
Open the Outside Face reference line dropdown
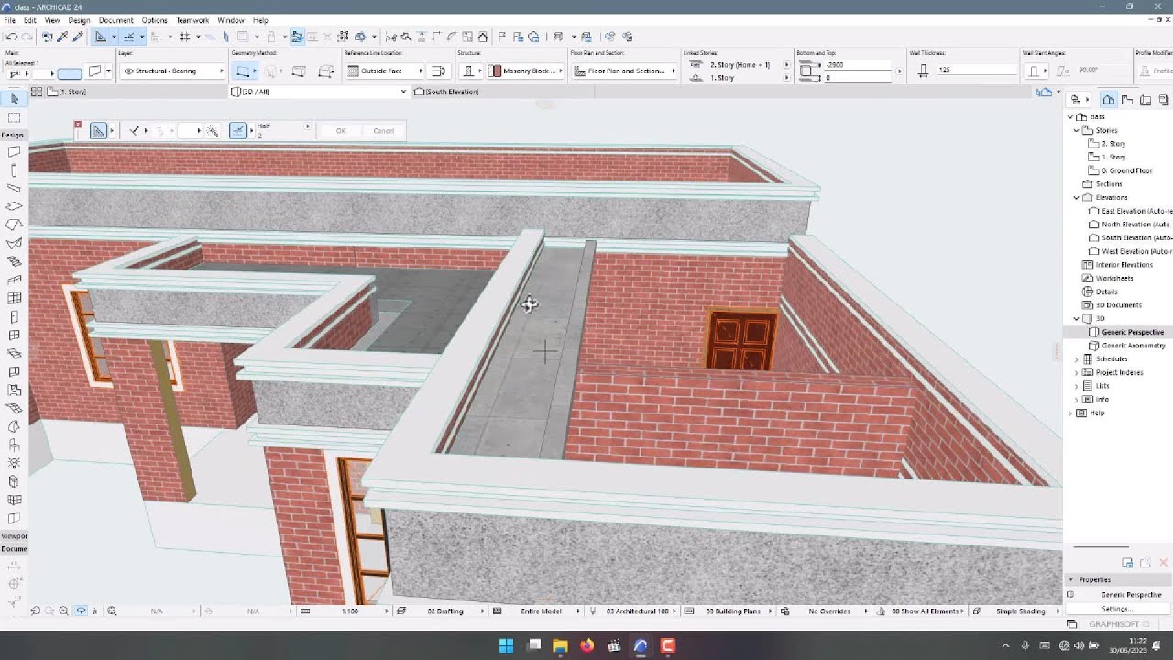click(385, 71)
